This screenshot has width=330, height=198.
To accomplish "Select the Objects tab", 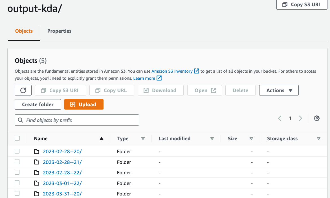I will 24,31.
